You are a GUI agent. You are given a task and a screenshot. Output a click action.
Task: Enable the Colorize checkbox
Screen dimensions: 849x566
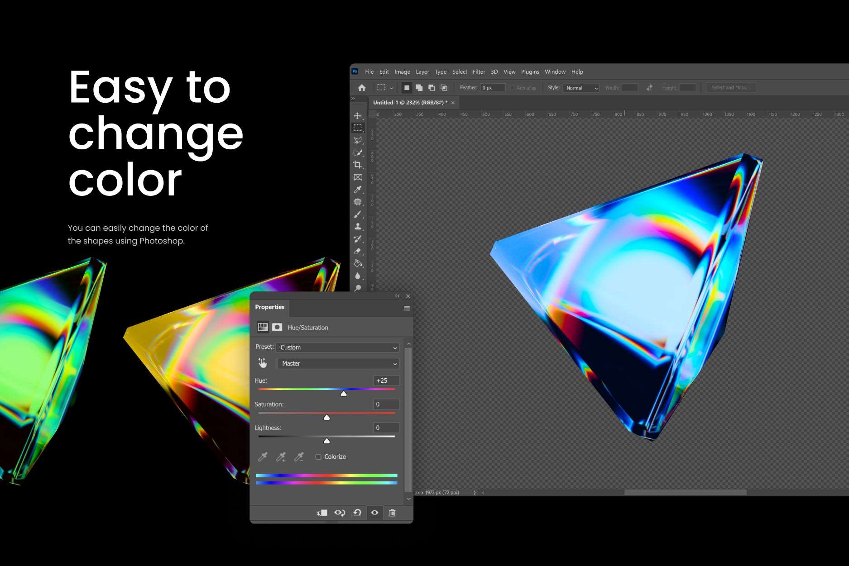pos(318,457)
